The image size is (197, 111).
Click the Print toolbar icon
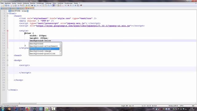pos(15,6)
